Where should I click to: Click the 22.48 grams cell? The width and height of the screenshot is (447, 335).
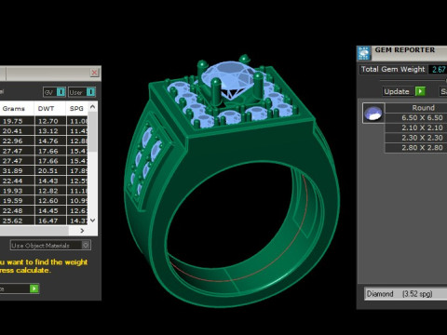(x=17, y=210)
